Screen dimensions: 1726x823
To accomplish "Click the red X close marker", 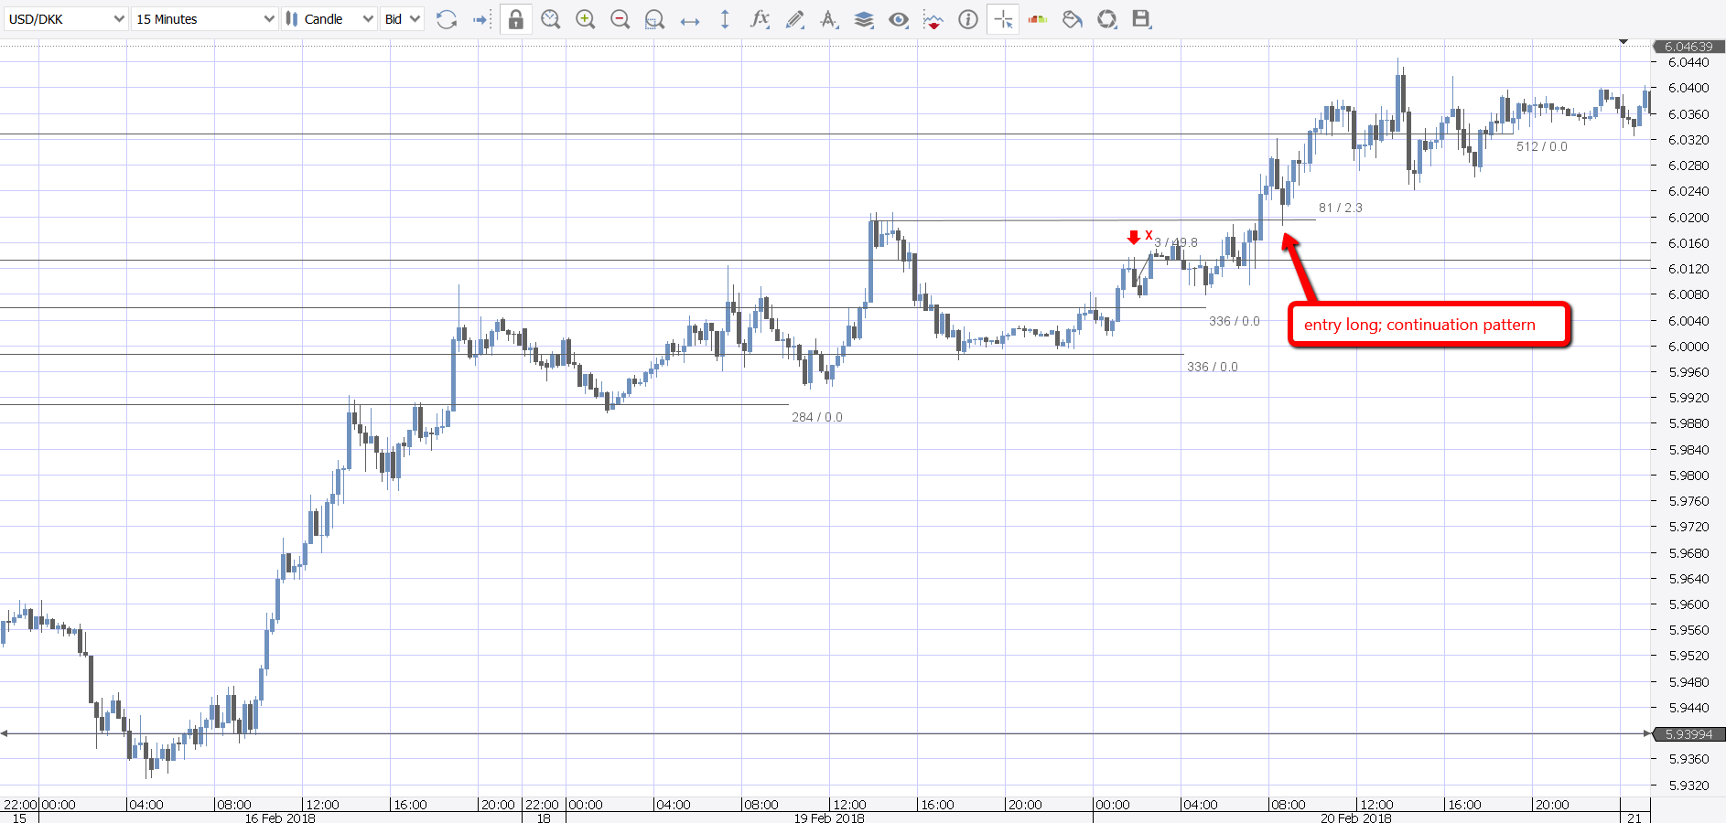I will [1149, 235].
